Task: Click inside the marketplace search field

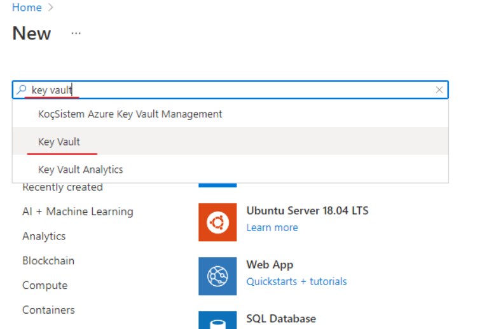Action: (254, 90)
